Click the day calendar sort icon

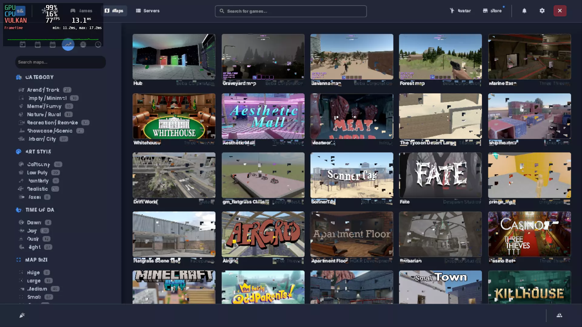23,45
